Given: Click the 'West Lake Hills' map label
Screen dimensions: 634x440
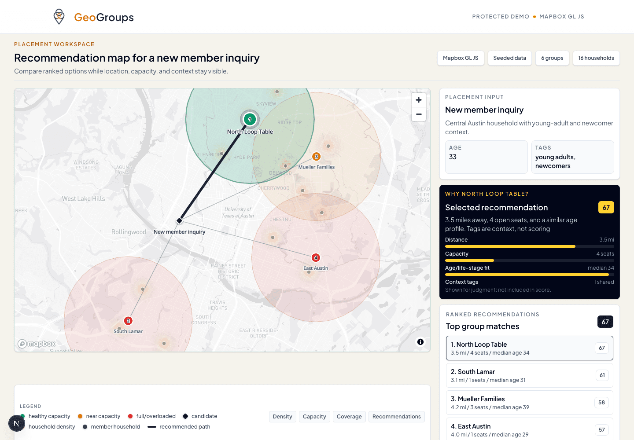Looking at the screenshot, I should pyautogui.click(x=84, y=199).
